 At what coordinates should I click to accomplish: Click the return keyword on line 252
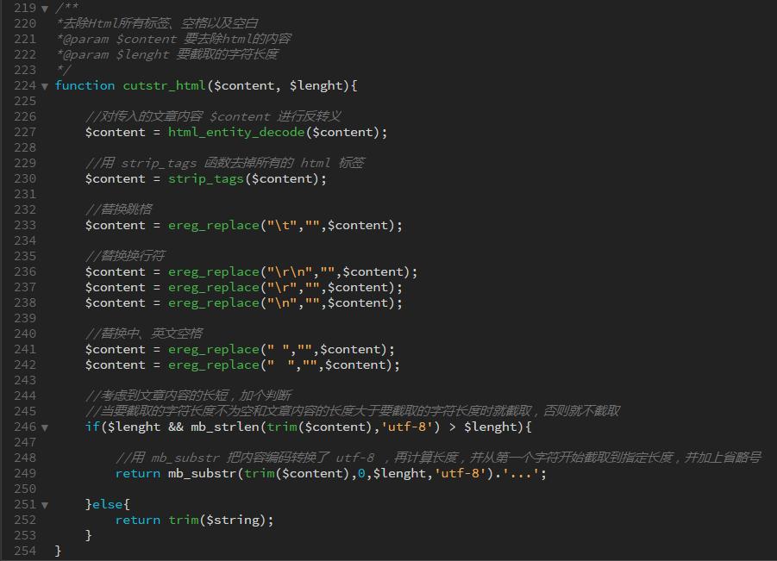click(138, 520)
